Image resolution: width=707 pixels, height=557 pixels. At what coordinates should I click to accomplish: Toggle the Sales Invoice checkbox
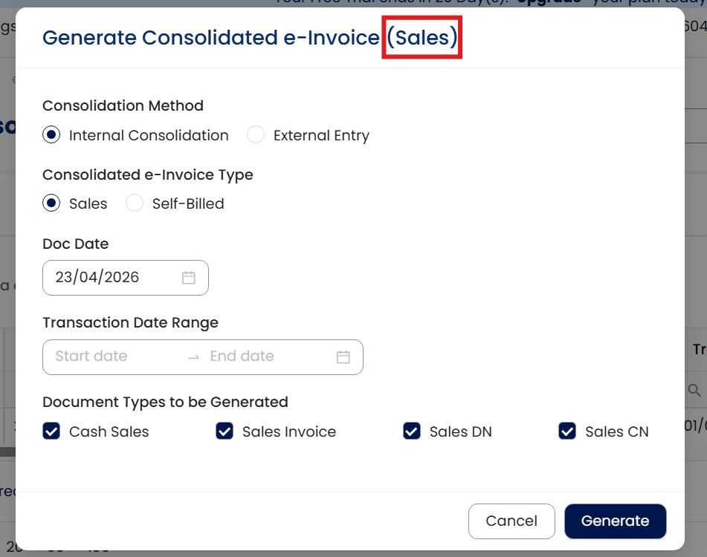coord(225,431)
